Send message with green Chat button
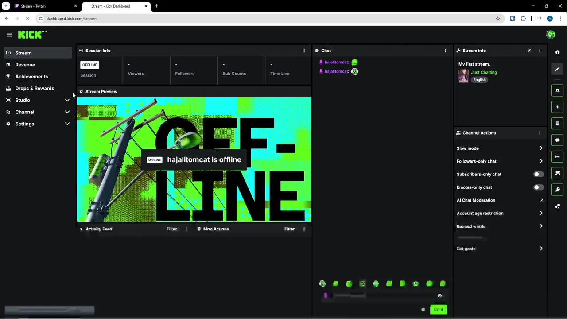Screen dimensions: 567x319 [438, 310]
